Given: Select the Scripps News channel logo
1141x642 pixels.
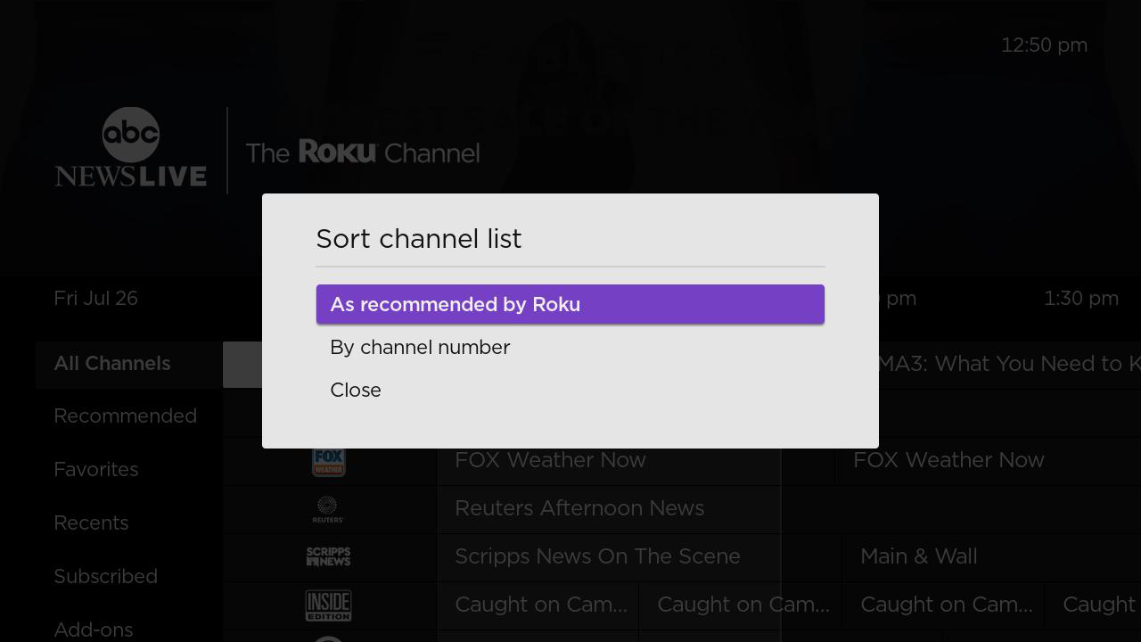Looking at the screenshot, I should coord(328,556).
